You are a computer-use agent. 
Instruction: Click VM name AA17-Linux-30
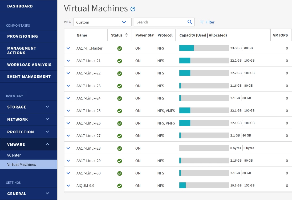pyautogui.click(x=88, y=173)
